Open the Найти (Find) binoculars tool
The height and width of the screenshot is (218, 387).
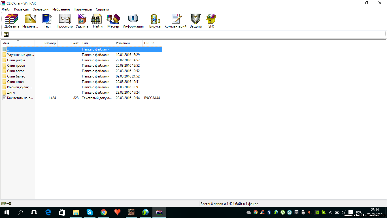tap(97, 21)
